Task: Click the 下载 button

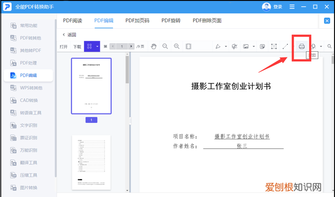Action: tap(77, 47)
